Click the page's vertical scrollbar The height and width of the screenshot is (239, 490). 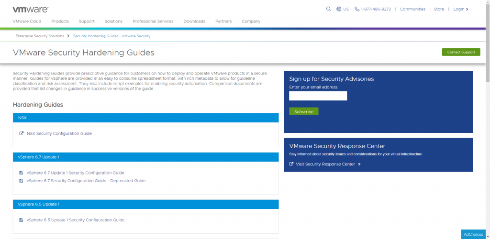487,48
